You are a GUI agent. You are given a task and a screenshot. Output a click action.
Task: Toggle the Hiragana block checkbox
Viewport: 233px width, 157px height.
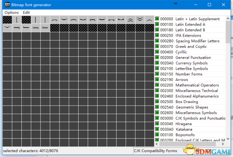click(x=157, y=124)
